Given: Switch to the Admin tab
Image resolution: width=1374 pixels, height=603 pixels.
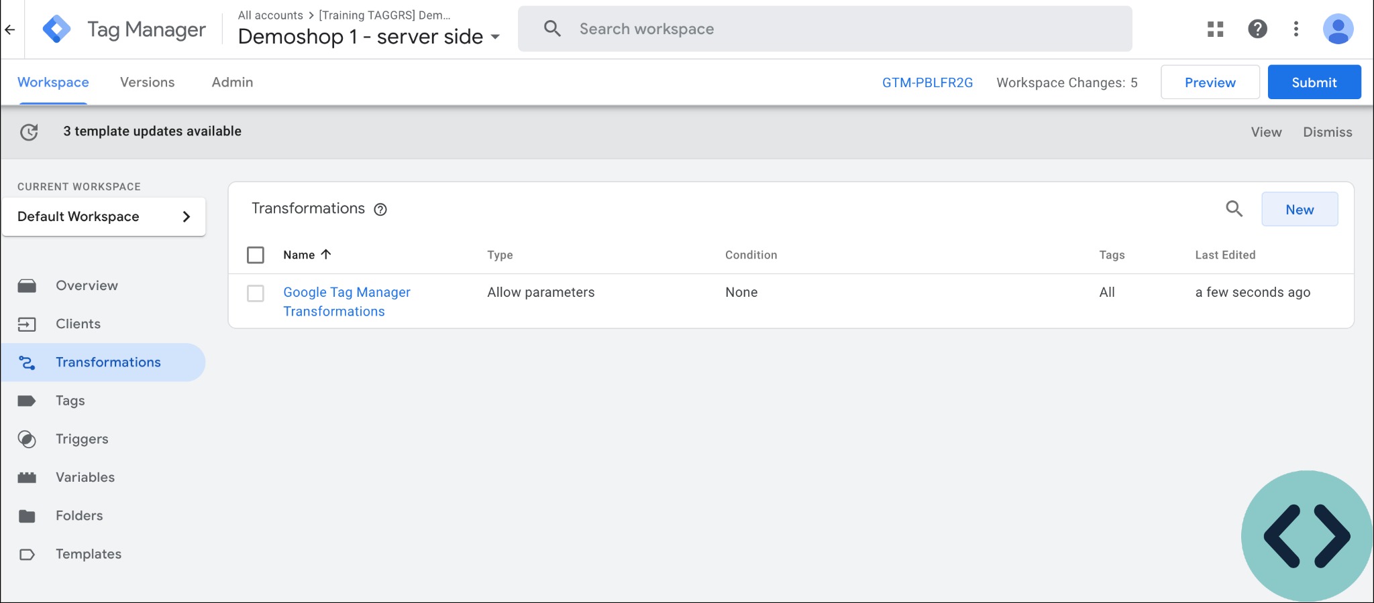Looking at the screenshot, I should [232, 82].
